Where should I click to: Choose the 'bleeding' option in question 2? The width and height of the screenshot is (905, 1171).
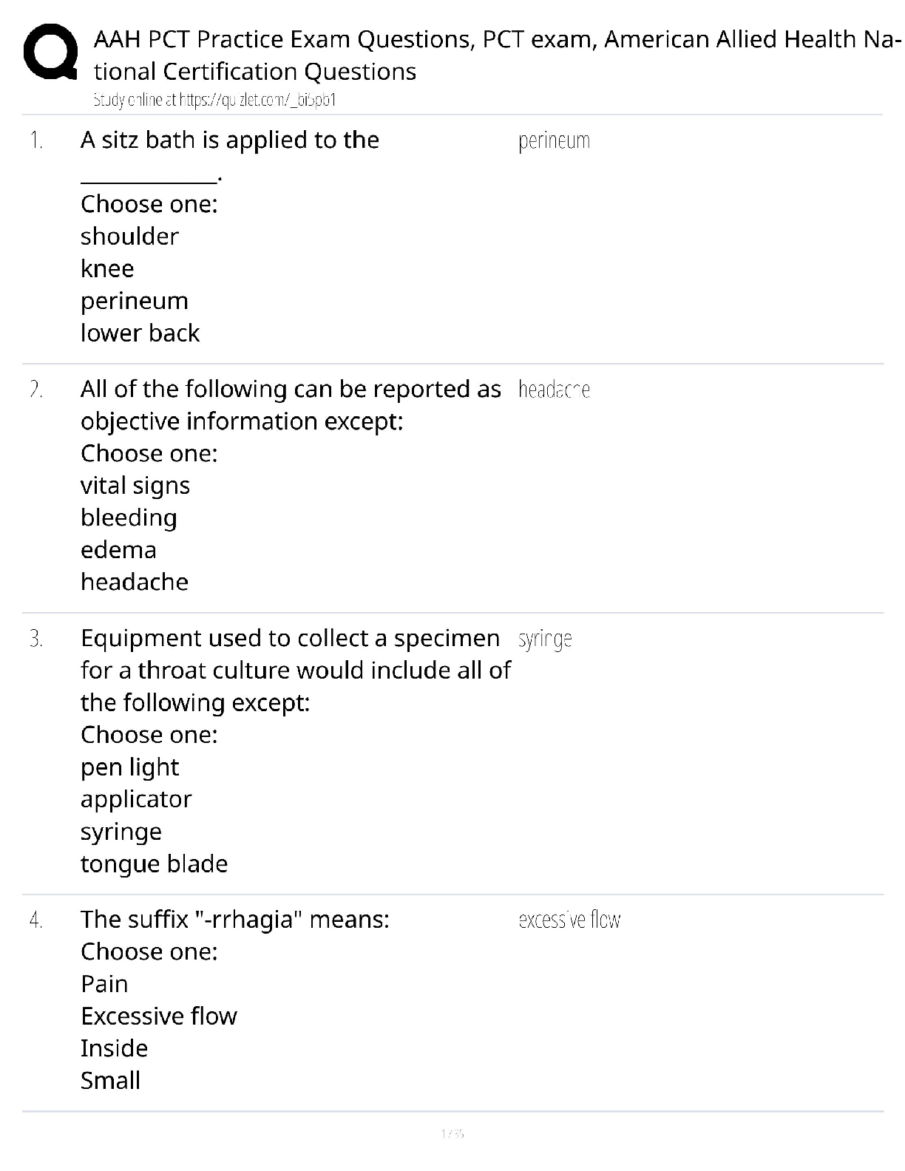tap(129, 517)
